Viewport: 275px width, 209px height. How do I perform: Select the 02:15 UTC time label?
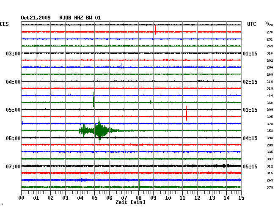[250, 82]
